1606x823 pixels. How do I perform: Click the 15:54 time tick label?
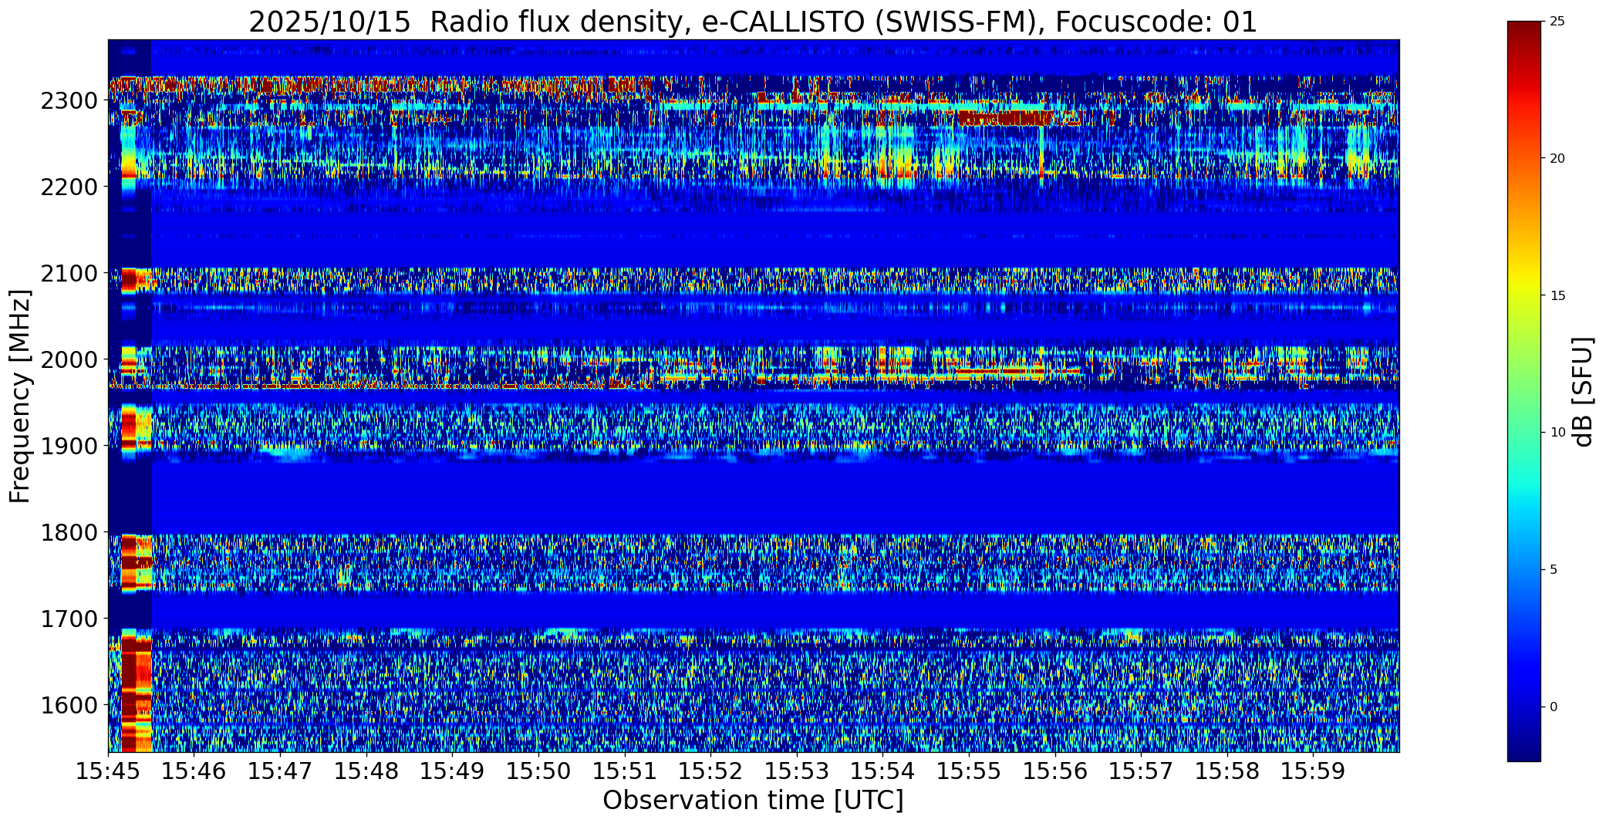[x=882, y=771]
